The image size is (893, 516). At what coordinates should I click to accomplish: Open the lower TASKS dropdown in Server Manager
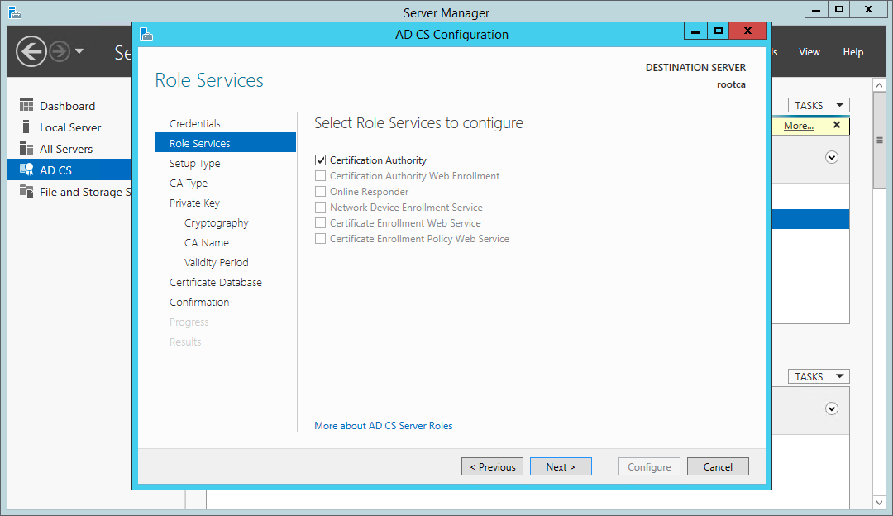point(819,376)
